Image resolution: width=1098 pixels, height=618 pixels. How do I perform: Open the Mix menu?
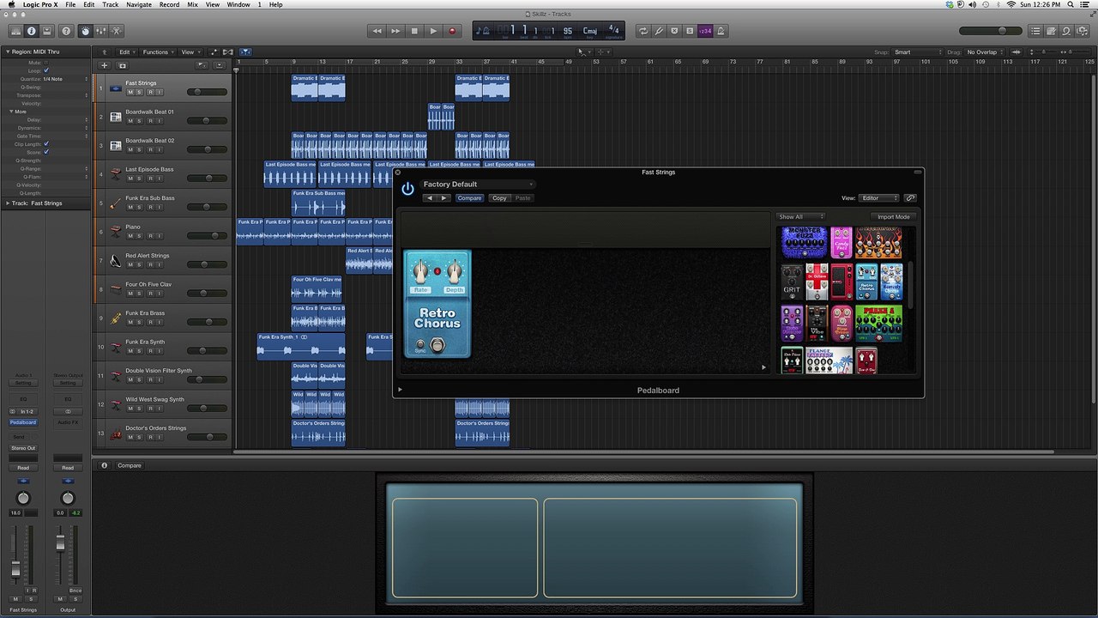pos(192,4)
